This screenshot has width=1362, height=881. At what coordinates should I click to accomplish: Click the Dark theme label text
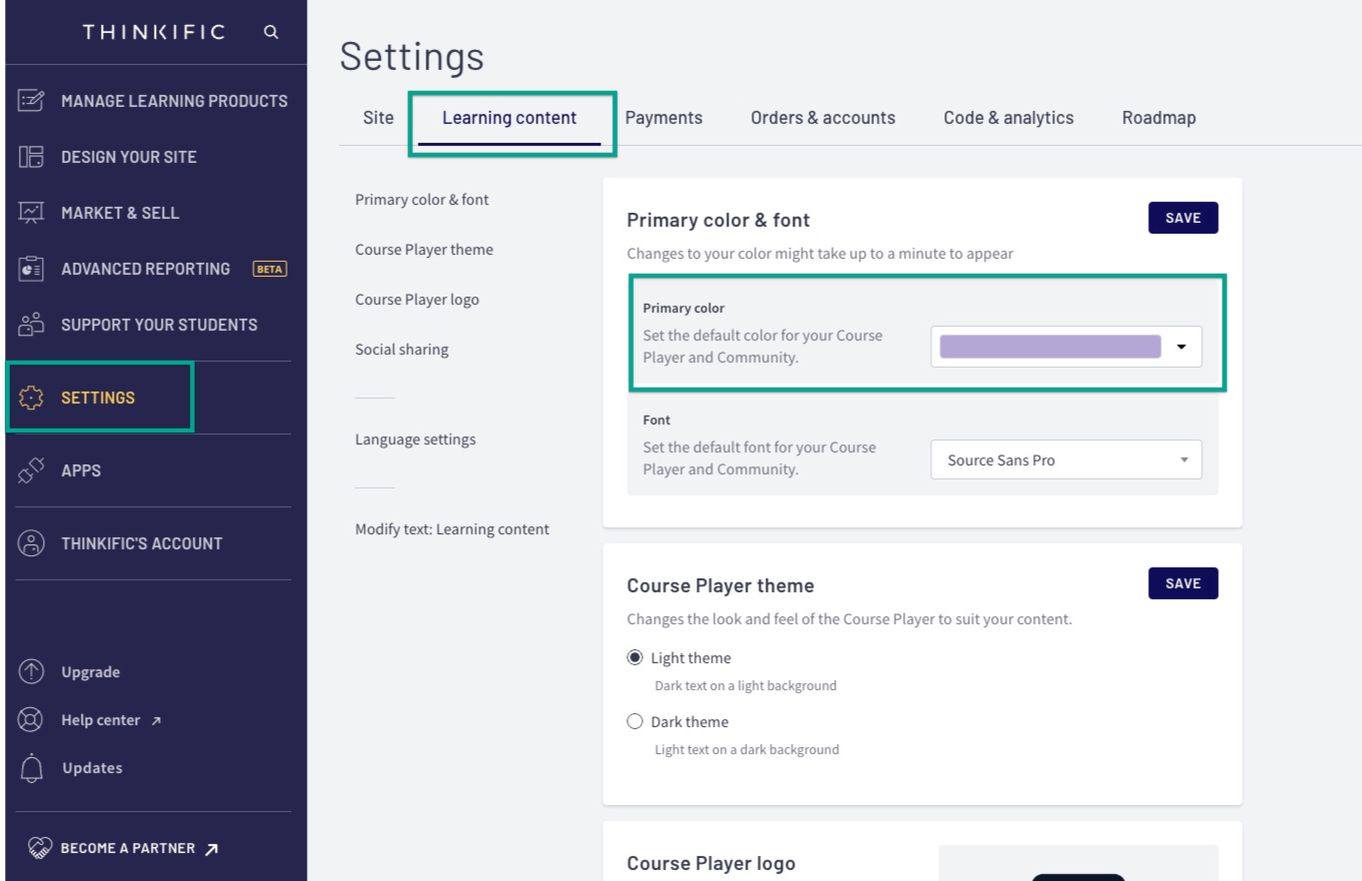[x=689, y=722]
